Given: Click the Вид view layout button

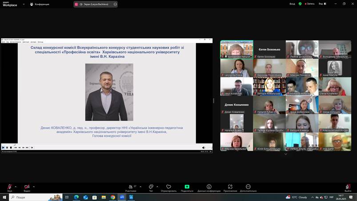Looking at the screenshot, I should [321, 4].
